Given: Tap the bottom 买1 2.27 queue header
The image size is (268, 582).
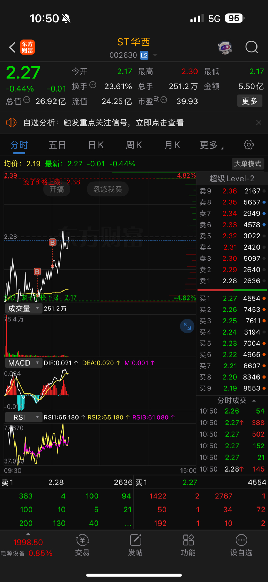Looking at the screenshot, I should (201, 482).
